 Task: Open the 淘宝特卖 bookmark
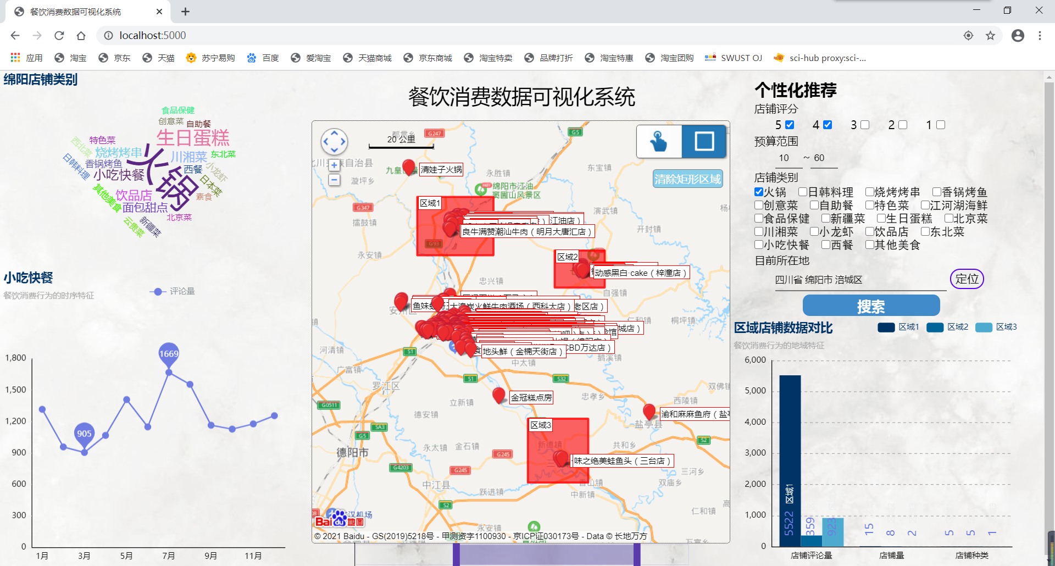tap(488, 58)
